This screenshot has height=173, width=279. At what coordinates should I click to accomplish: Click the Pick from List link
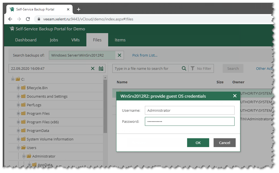(145, 55)
